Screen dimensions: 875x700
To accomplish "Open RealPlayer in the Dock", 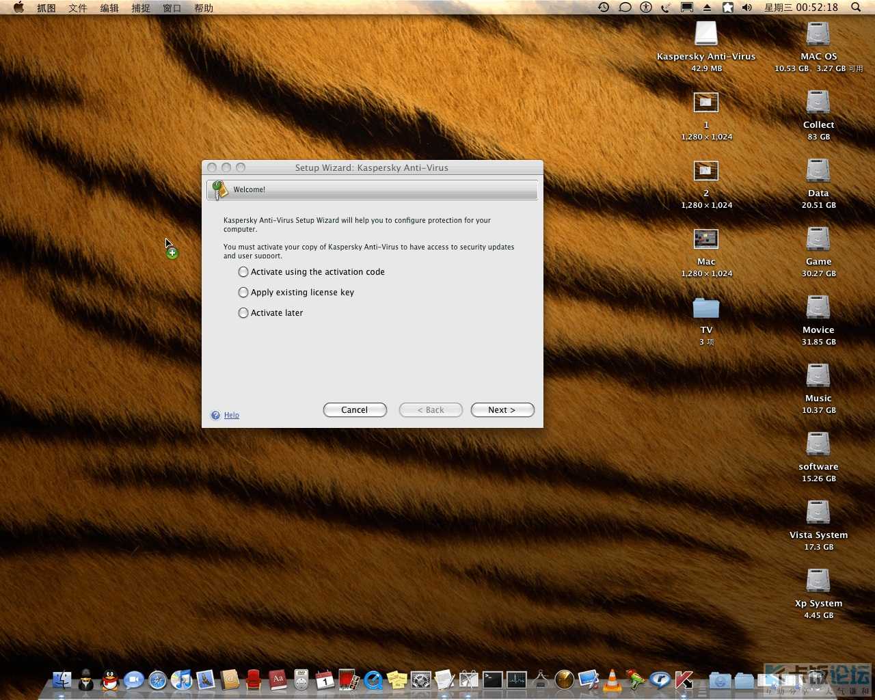I will [660, 679].
